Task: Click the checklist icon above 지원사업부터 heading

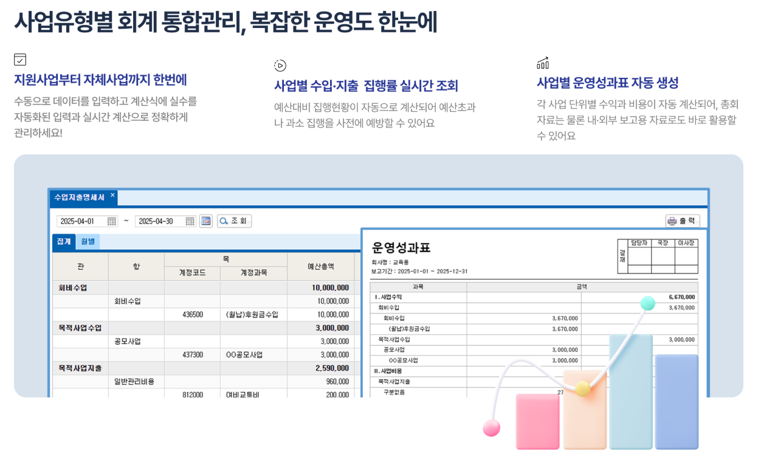Action: pyautogui.click(x=20, y=60)
